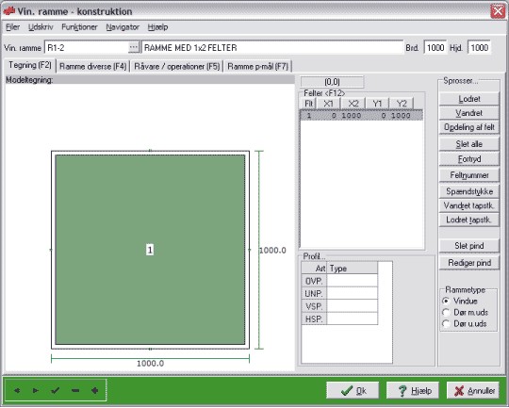Delete record with the minus icon
This screenshot has width=509, height=408.
coord(75,390)
